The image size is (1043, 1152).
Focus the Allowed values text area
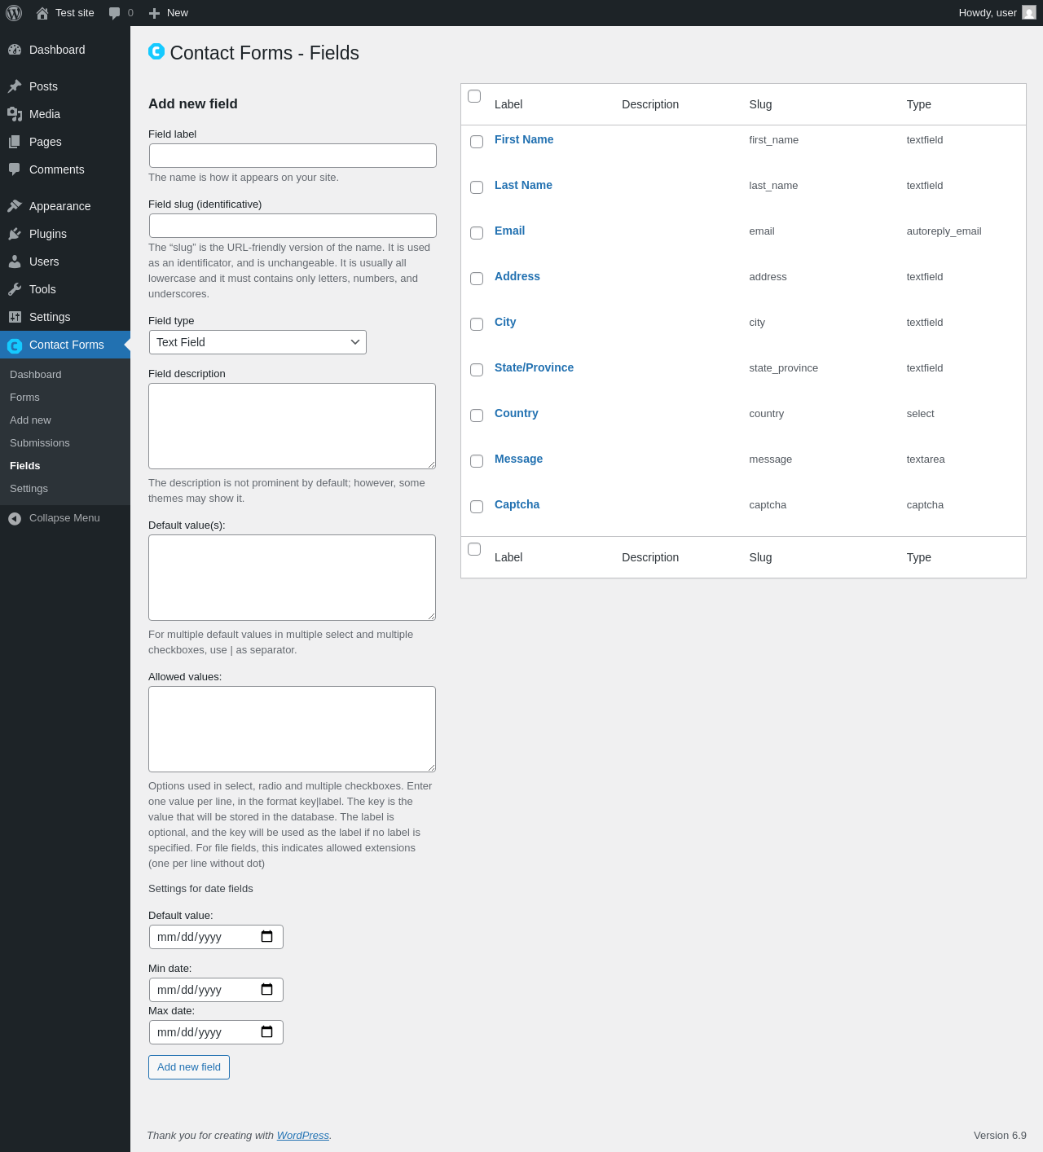[x=292, y=729]
